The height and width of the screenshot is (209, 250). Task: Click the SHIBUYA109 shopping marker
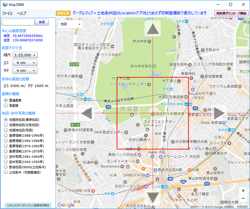148,175
